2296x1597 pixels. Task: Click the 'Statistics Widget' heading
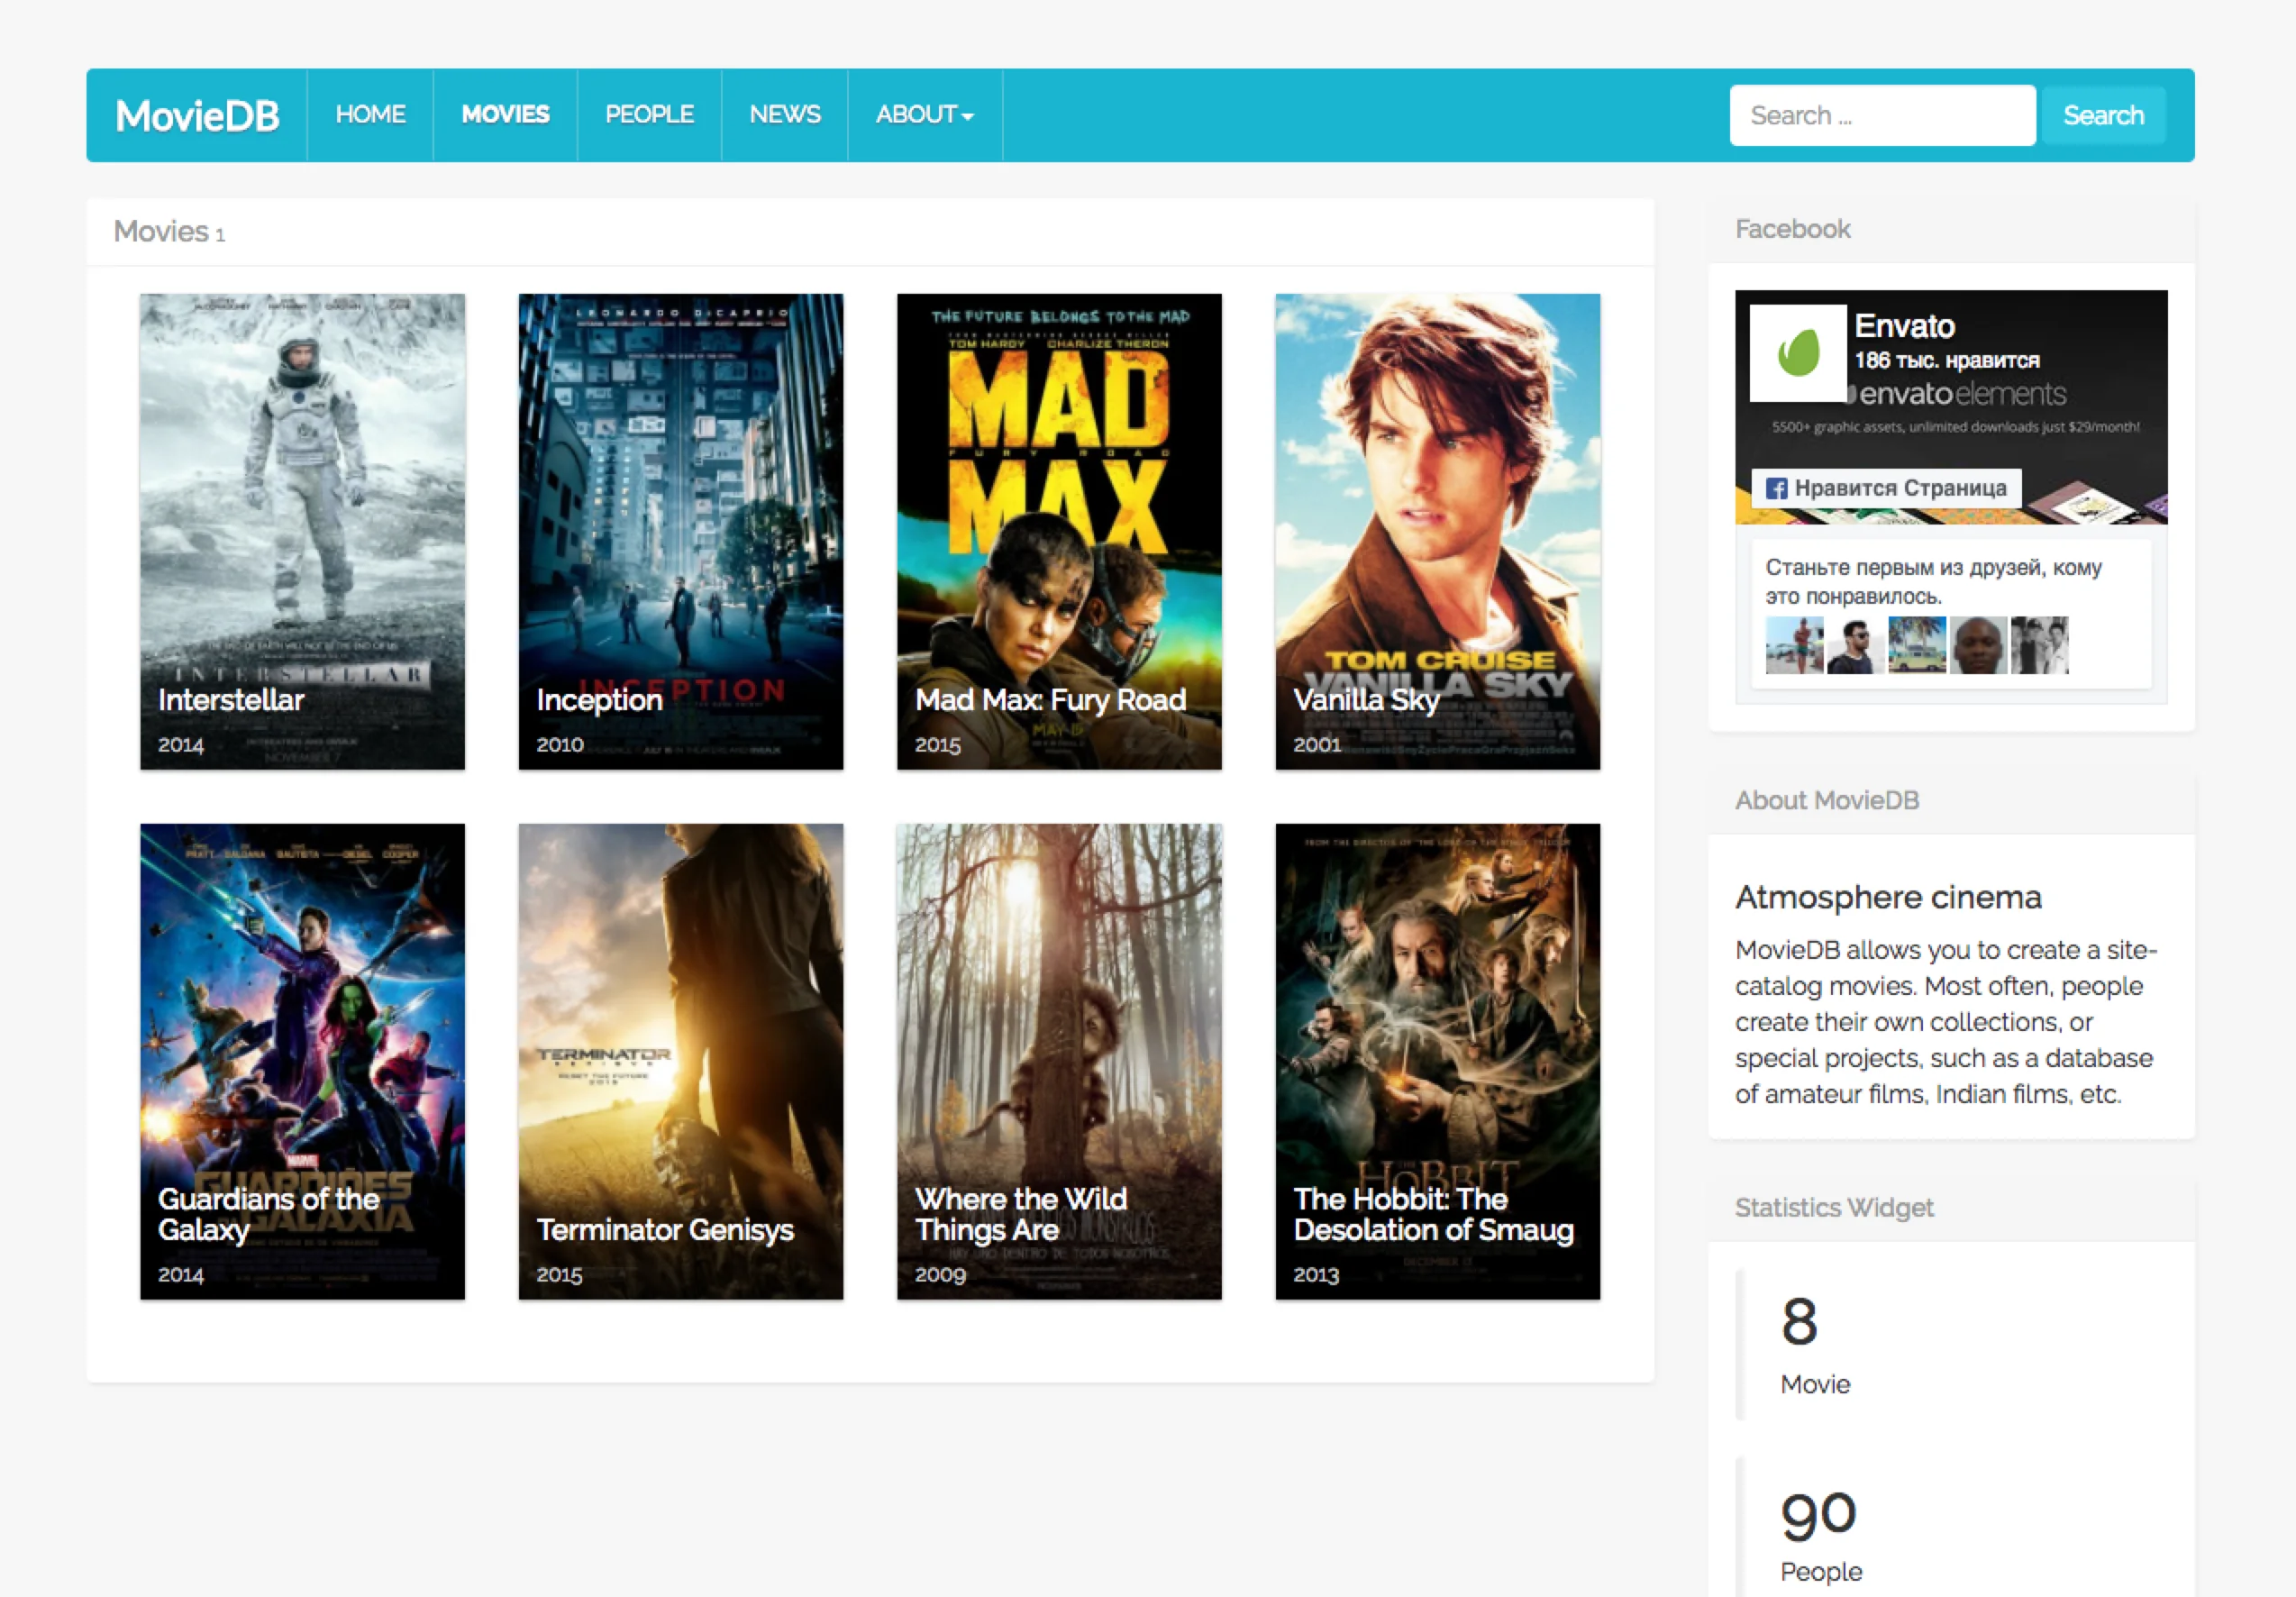pyautogui.click(x=1834, y=1208)
